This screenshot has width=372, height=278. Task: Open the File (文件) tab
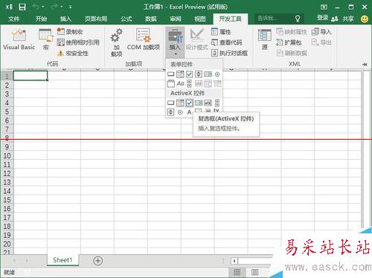point(13,19)
